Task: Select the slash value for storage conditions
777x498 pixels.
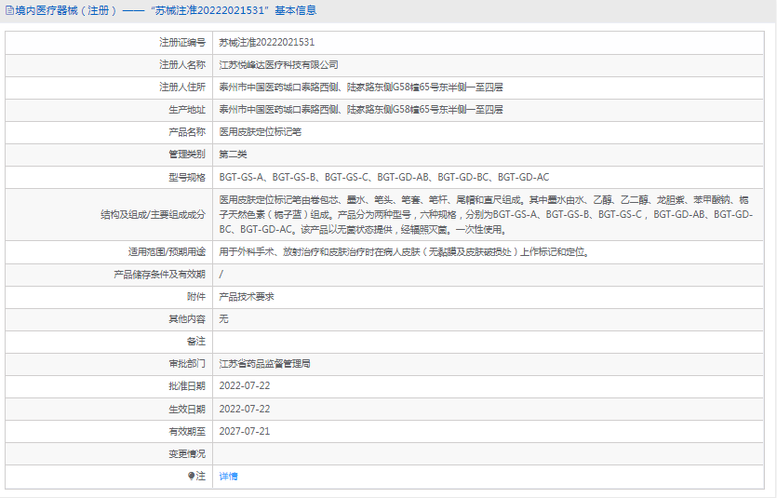Action: (221, 275)
